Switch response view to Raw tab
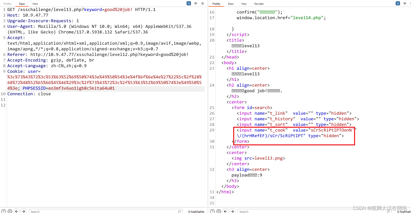 click(231, 4)
